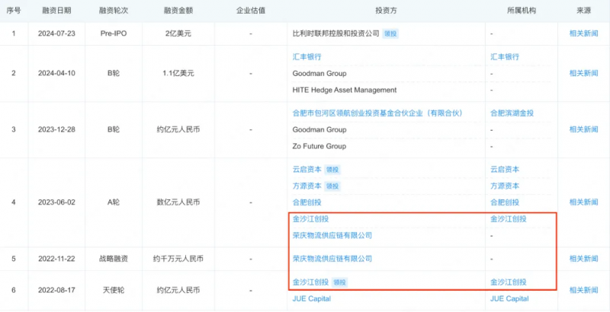Click the date 2022-11-22
This screenshot has height=312, width=610.
(x=56, y=259)
